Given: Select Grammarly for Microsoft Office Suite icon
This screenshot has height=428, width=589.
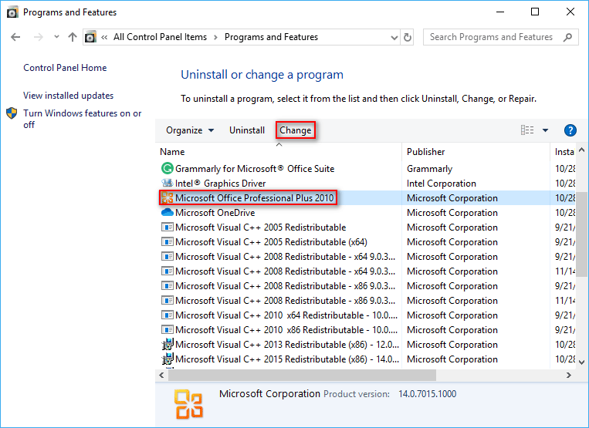Looking at the screenshot, I should click(x=168, y=168).
